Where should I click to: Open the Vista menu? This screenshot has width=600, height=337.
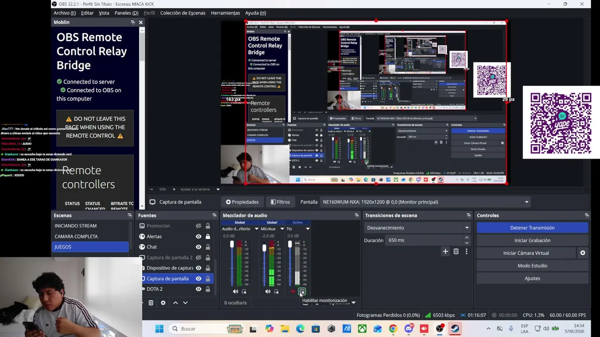(x=104, y=13)
